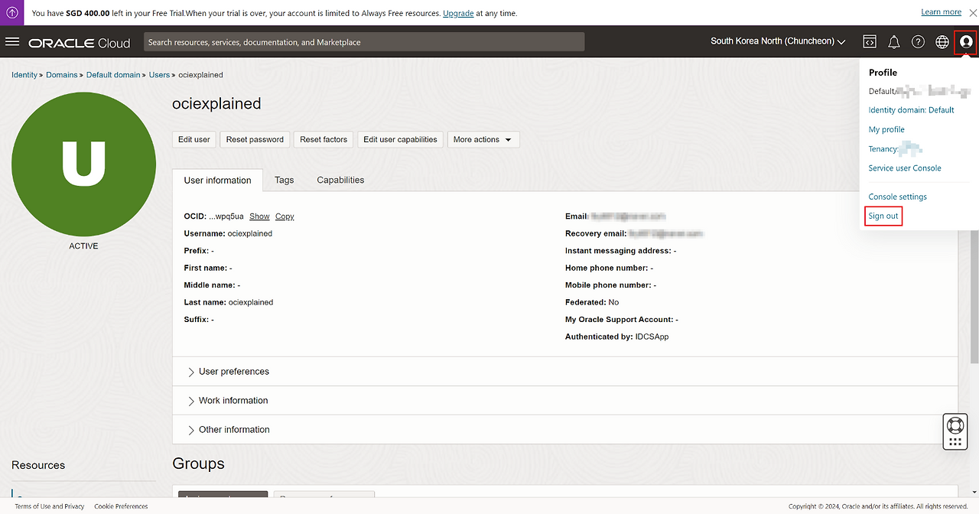Open the region selector South Korea North

(x=777, y=41)
